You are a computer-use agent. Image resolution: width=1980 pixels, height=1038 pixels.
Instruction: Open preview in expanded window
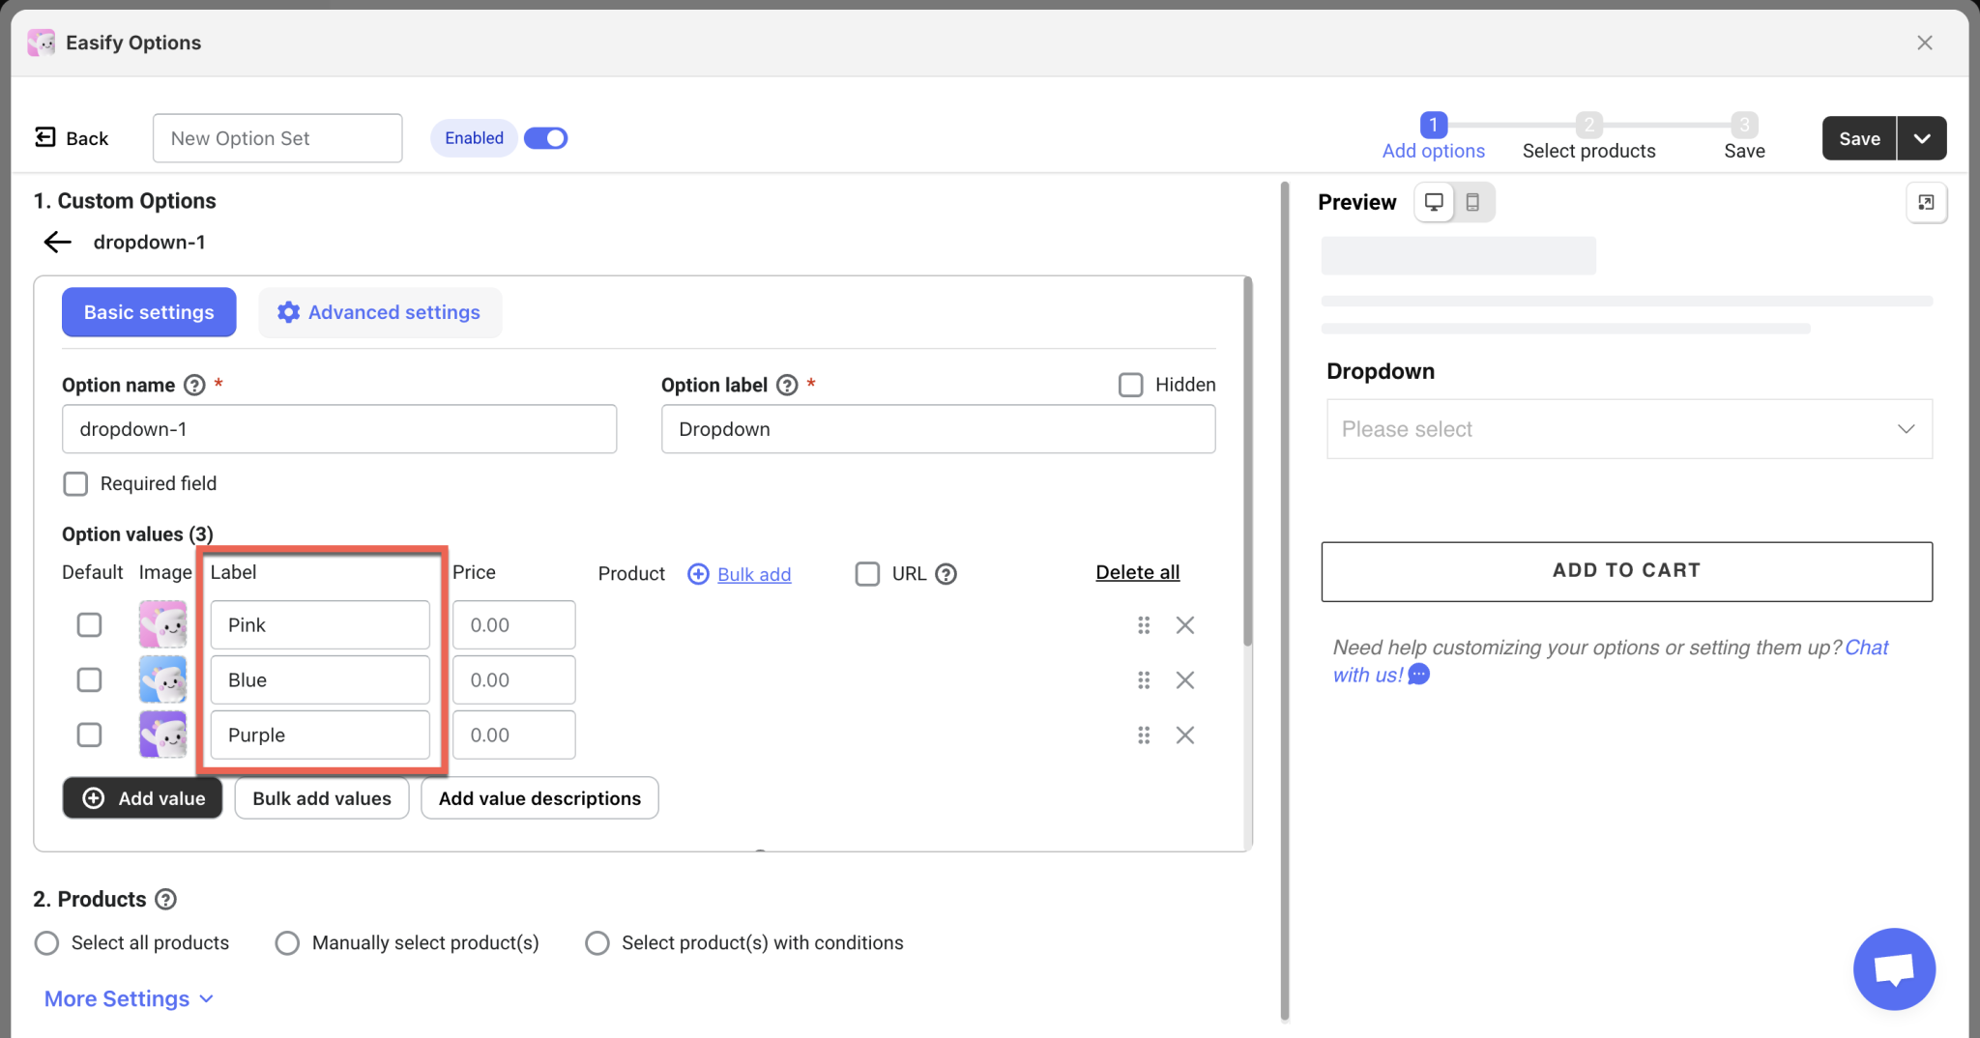point(1926,202)
